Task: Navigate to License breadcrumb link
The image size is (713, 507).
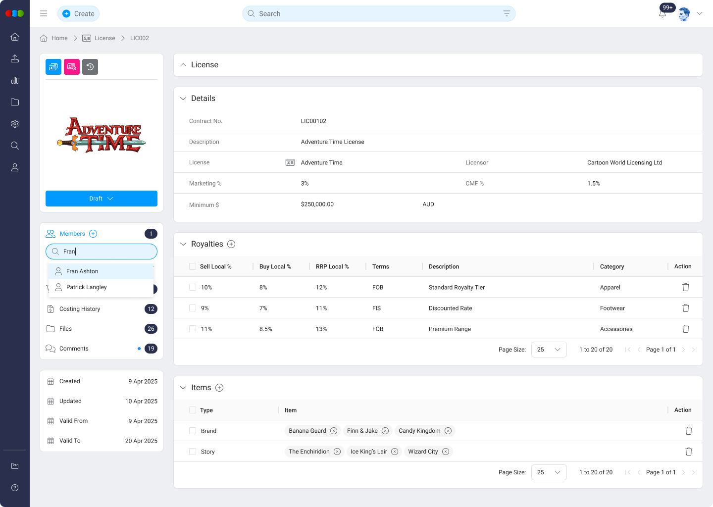Action: coord(104,38)
